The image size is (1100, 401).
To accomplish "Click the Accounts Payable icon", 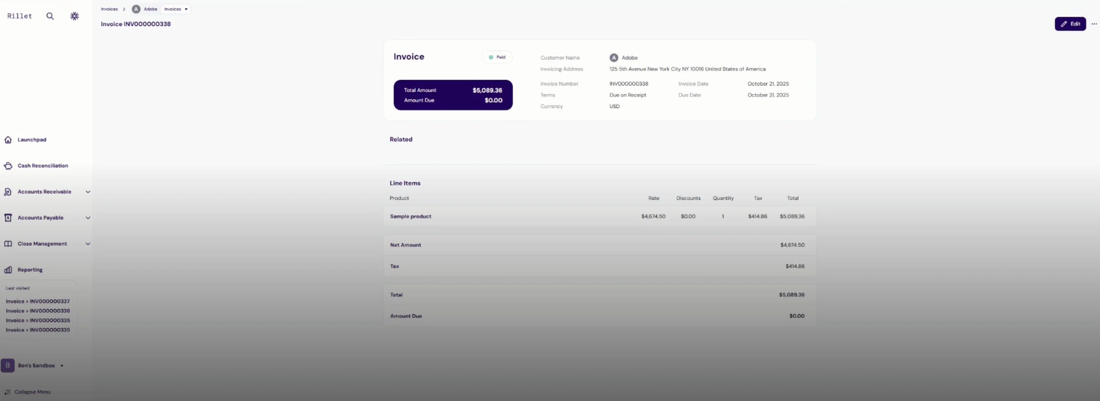I will tap(8, 218).
